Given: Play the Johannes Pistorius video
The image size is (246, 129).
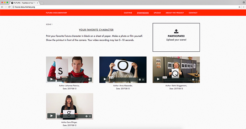Looking at the screenshot, I should (x=51, y=79).
